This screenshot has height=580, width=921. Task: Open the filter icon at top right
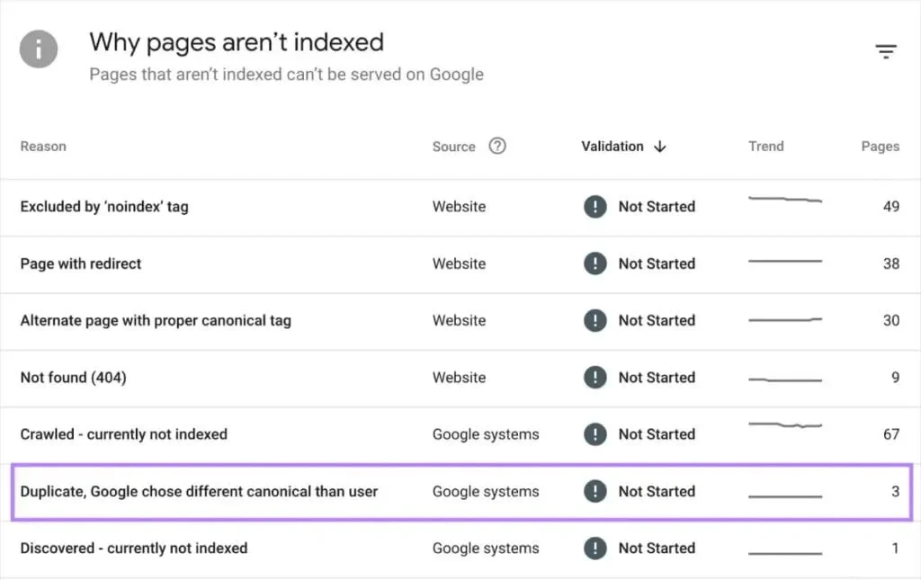[x=886, y=51]
